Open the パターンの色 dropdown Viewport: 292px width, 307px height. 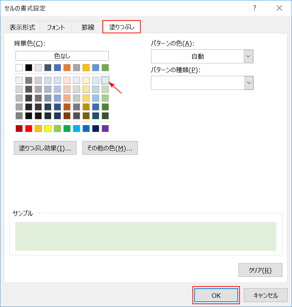[249, 56]
